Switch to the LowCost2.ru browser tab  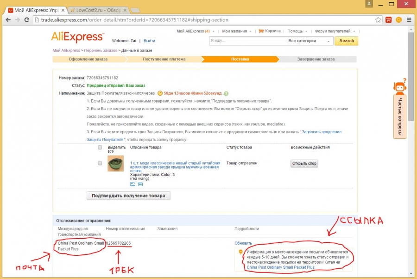point(98,10)
